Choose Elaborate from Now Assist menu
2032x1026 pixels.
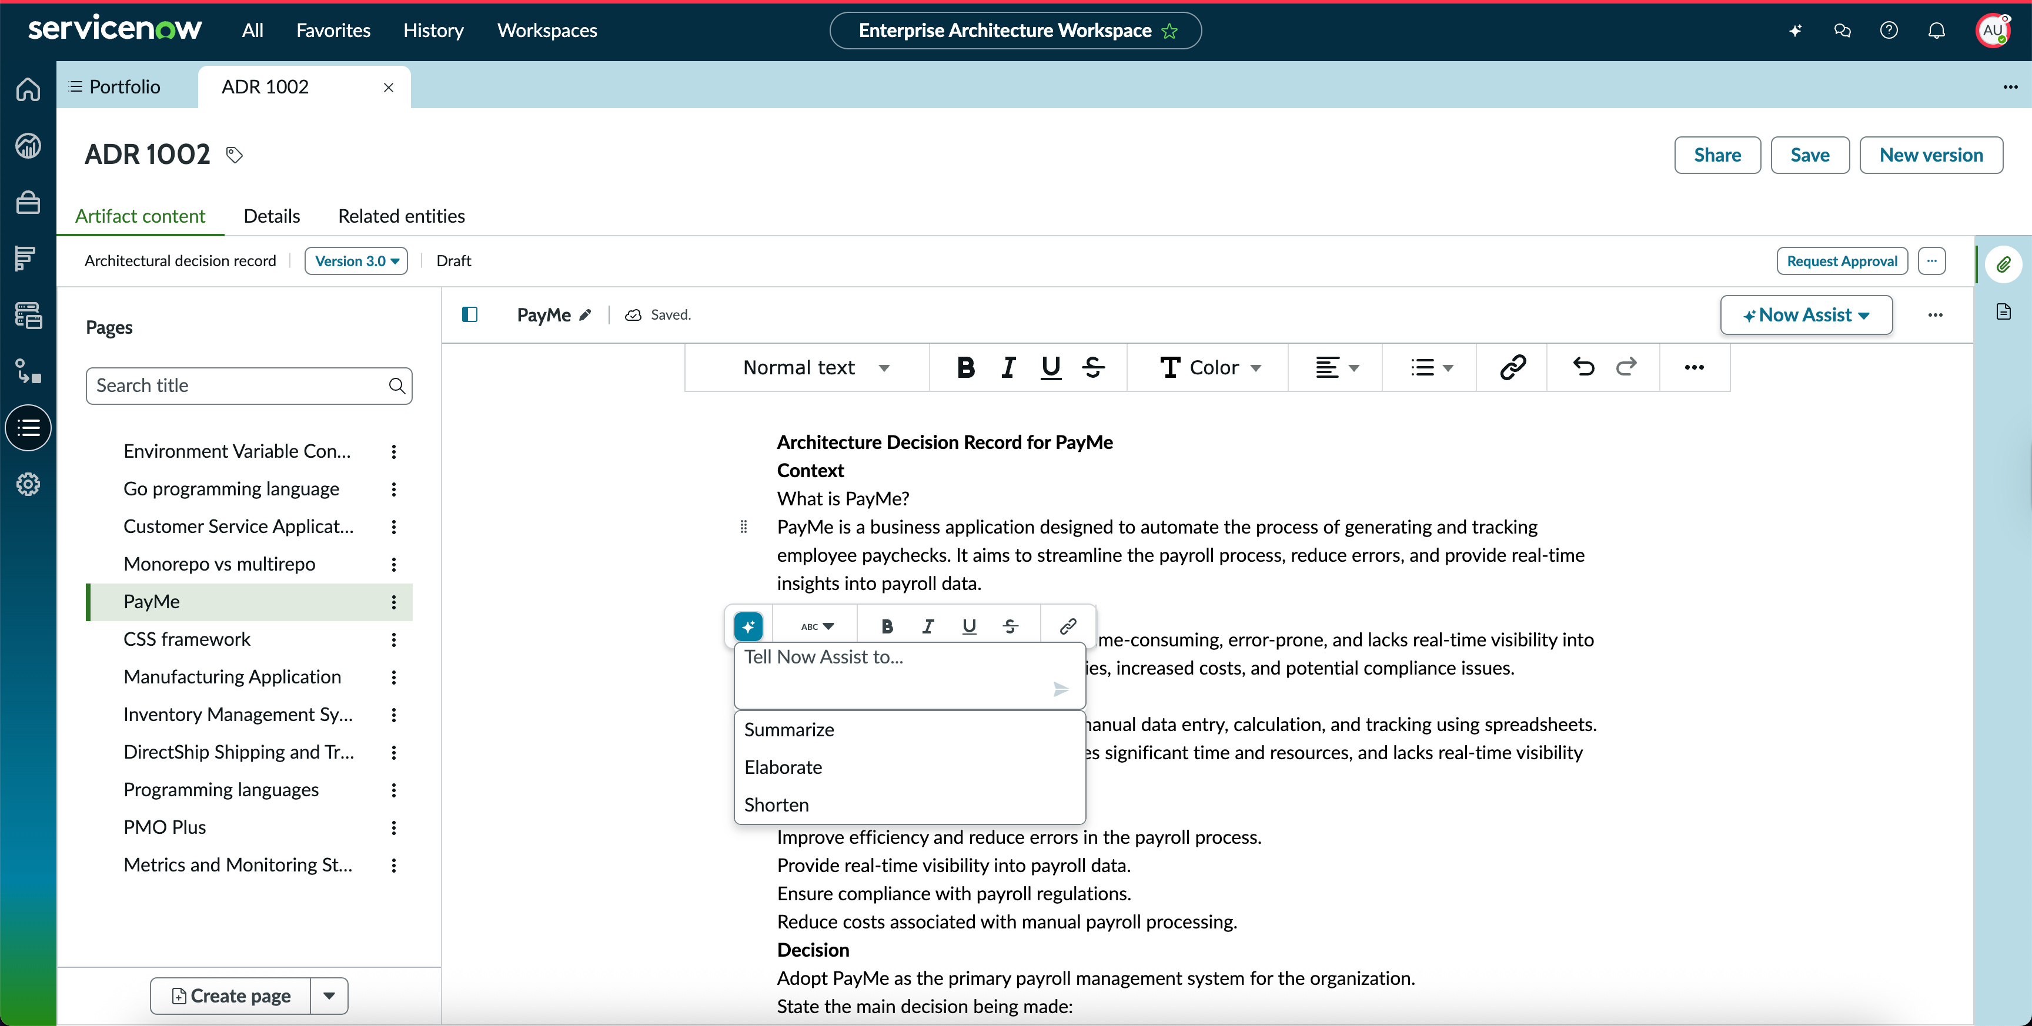(910, 767)
